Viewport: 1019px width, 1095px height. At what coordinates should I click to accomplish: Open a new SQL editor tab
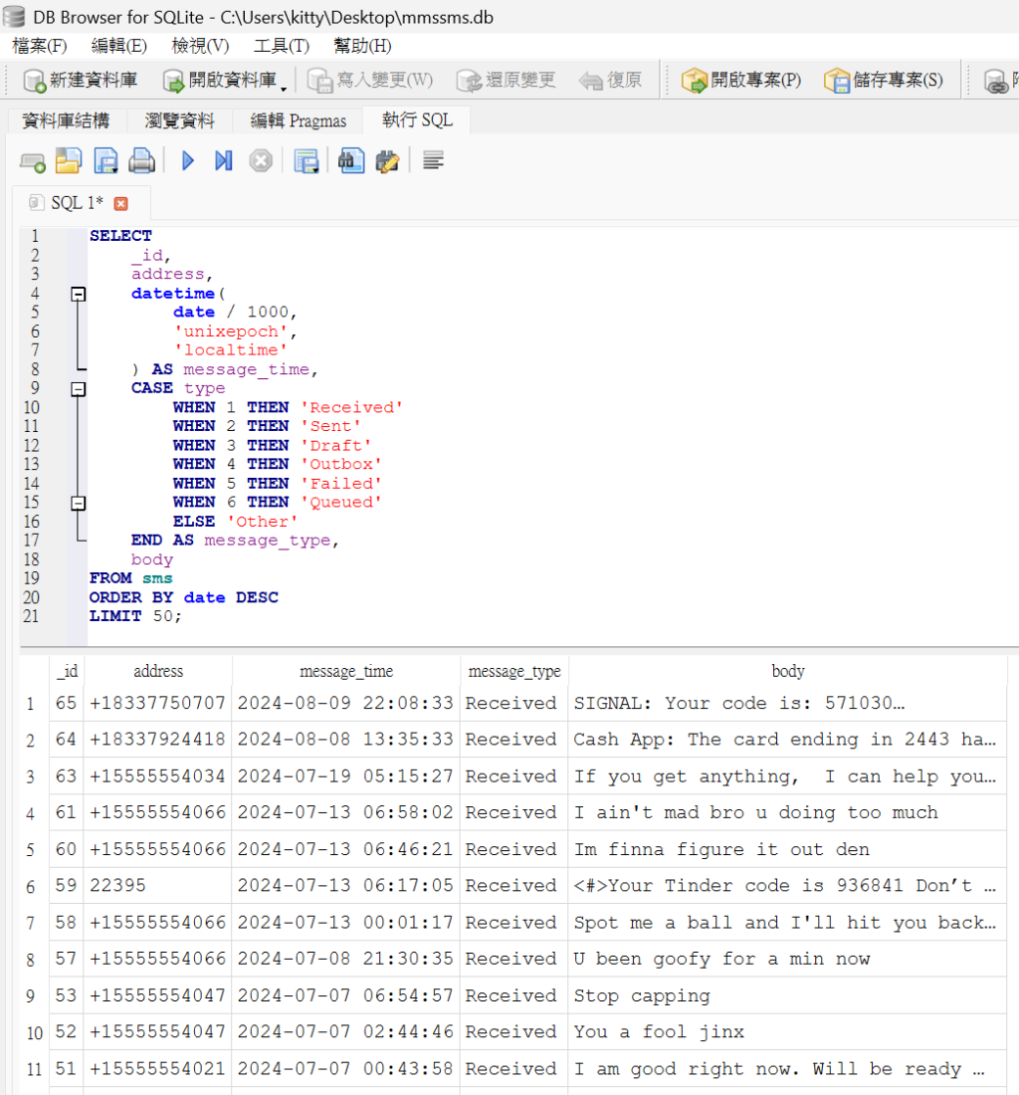click(32, 161)
